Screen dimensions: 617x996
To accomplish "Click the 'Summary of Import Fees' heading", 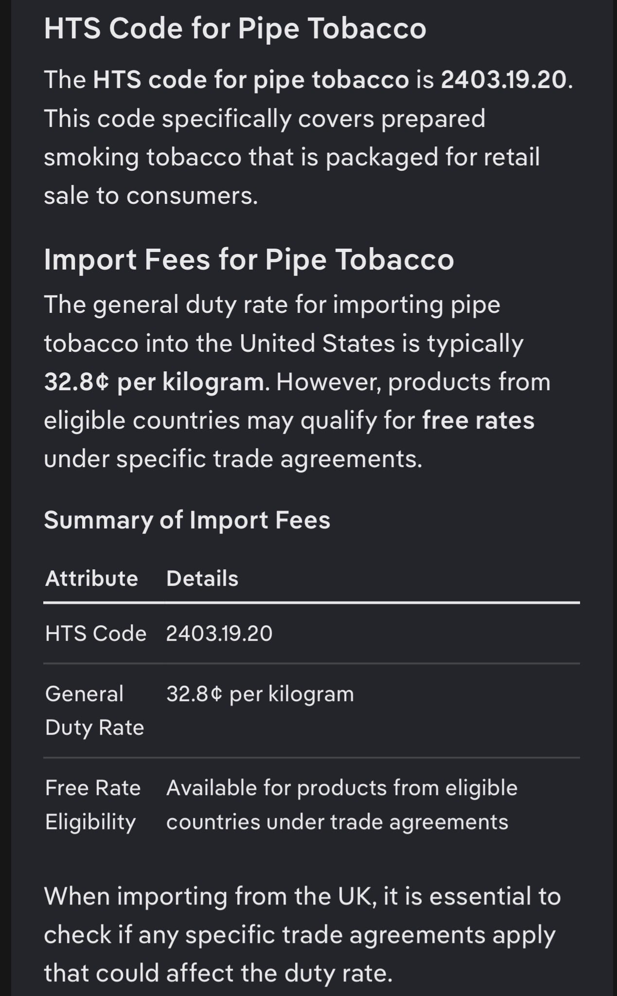I will (x=187, y=520).
